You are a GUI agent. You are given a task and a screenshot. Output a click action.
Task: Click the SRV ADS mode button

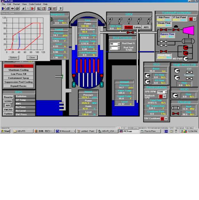pyautogui.click(x=146, y=27)
